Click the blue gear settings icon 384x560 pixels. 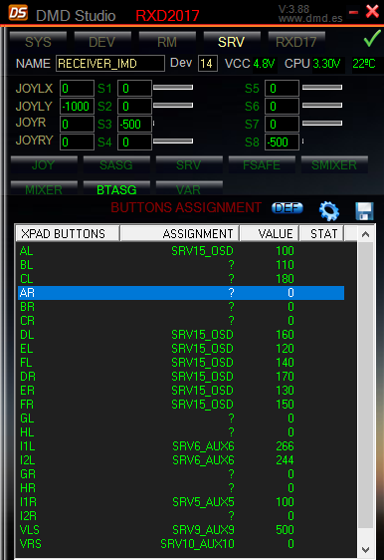pos(328,210)
